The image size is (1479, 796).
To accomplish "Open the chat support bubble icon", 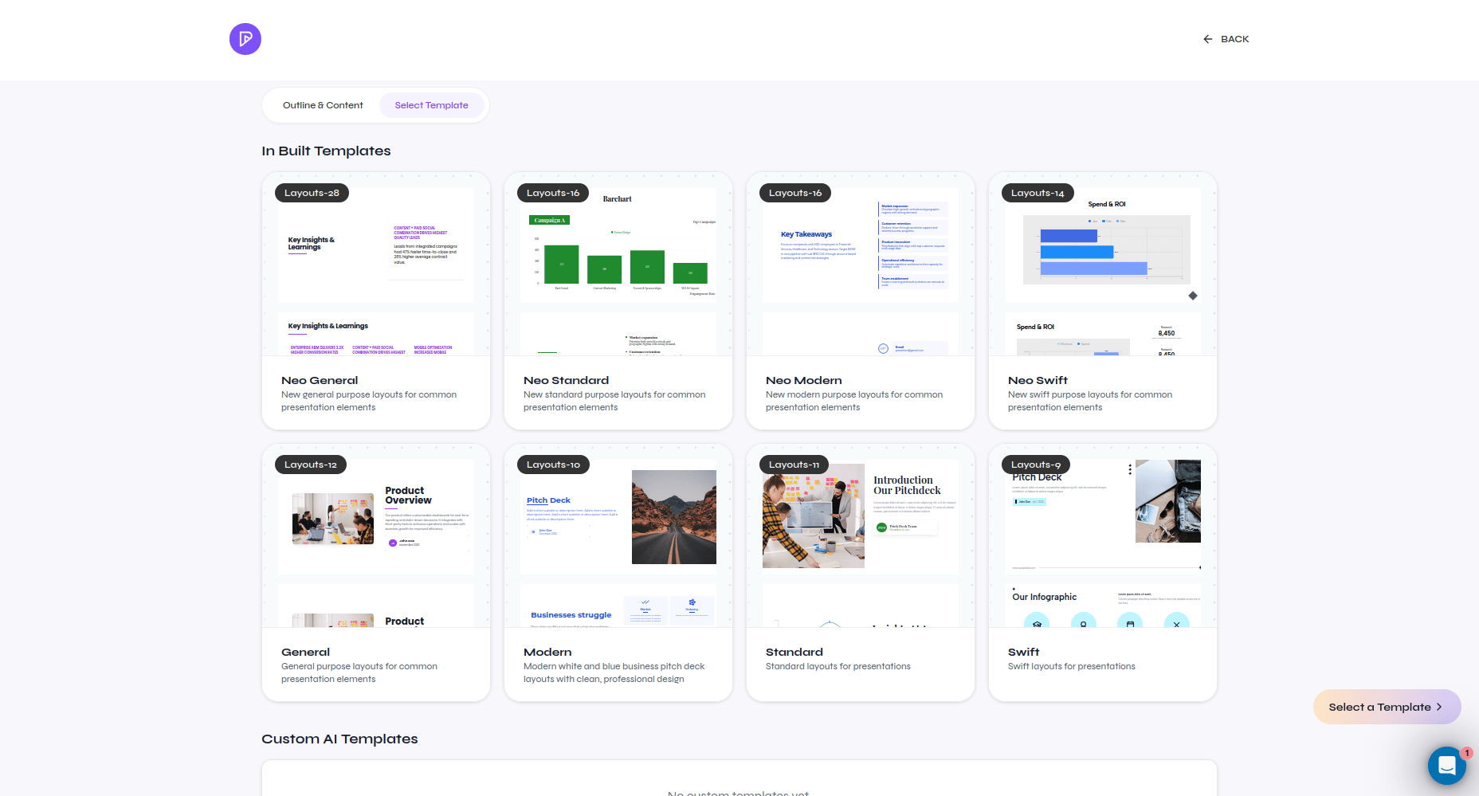I will [1447, 766].
